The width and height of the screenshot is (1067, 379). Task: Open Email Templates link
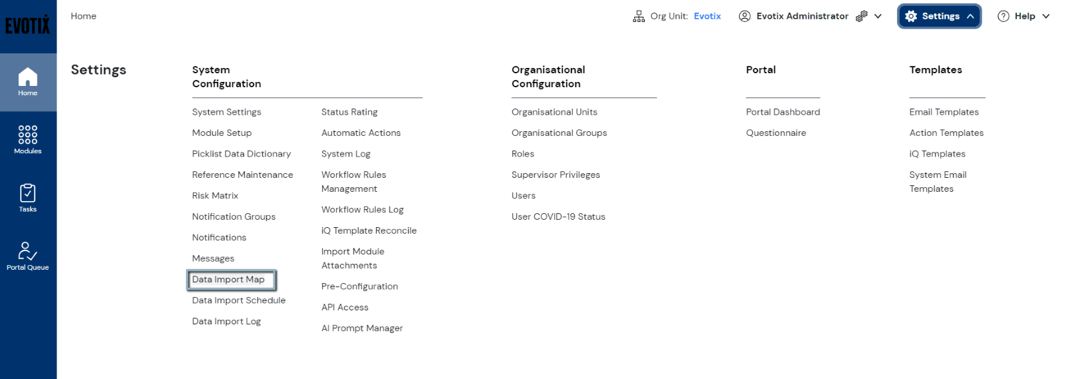click(x=944, y=112)
